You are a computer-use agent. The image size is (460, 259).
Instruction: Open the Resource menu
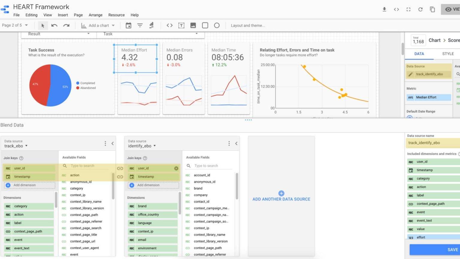(x=116, y=15)
